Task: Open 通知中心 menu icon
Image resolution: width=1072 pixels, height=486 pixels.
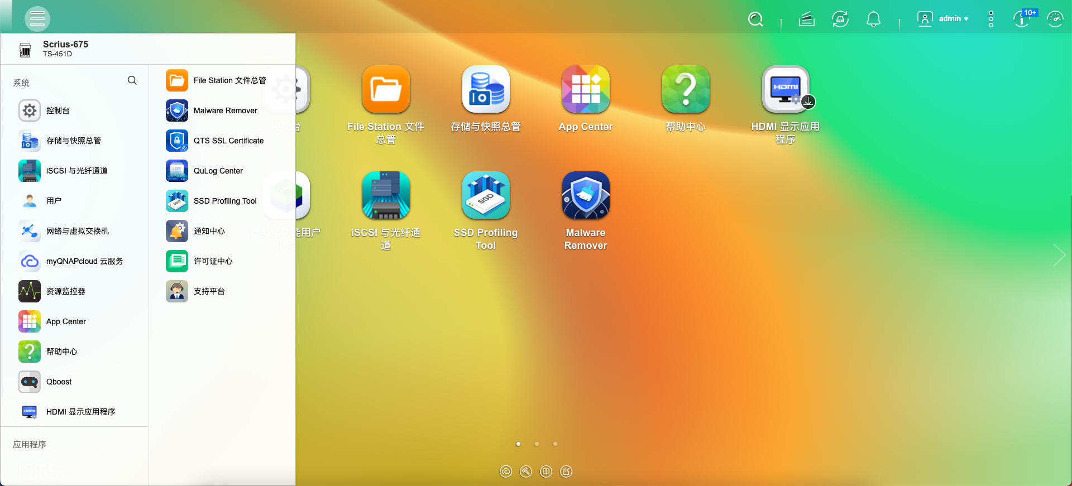Action: click(x=177, y=231)
